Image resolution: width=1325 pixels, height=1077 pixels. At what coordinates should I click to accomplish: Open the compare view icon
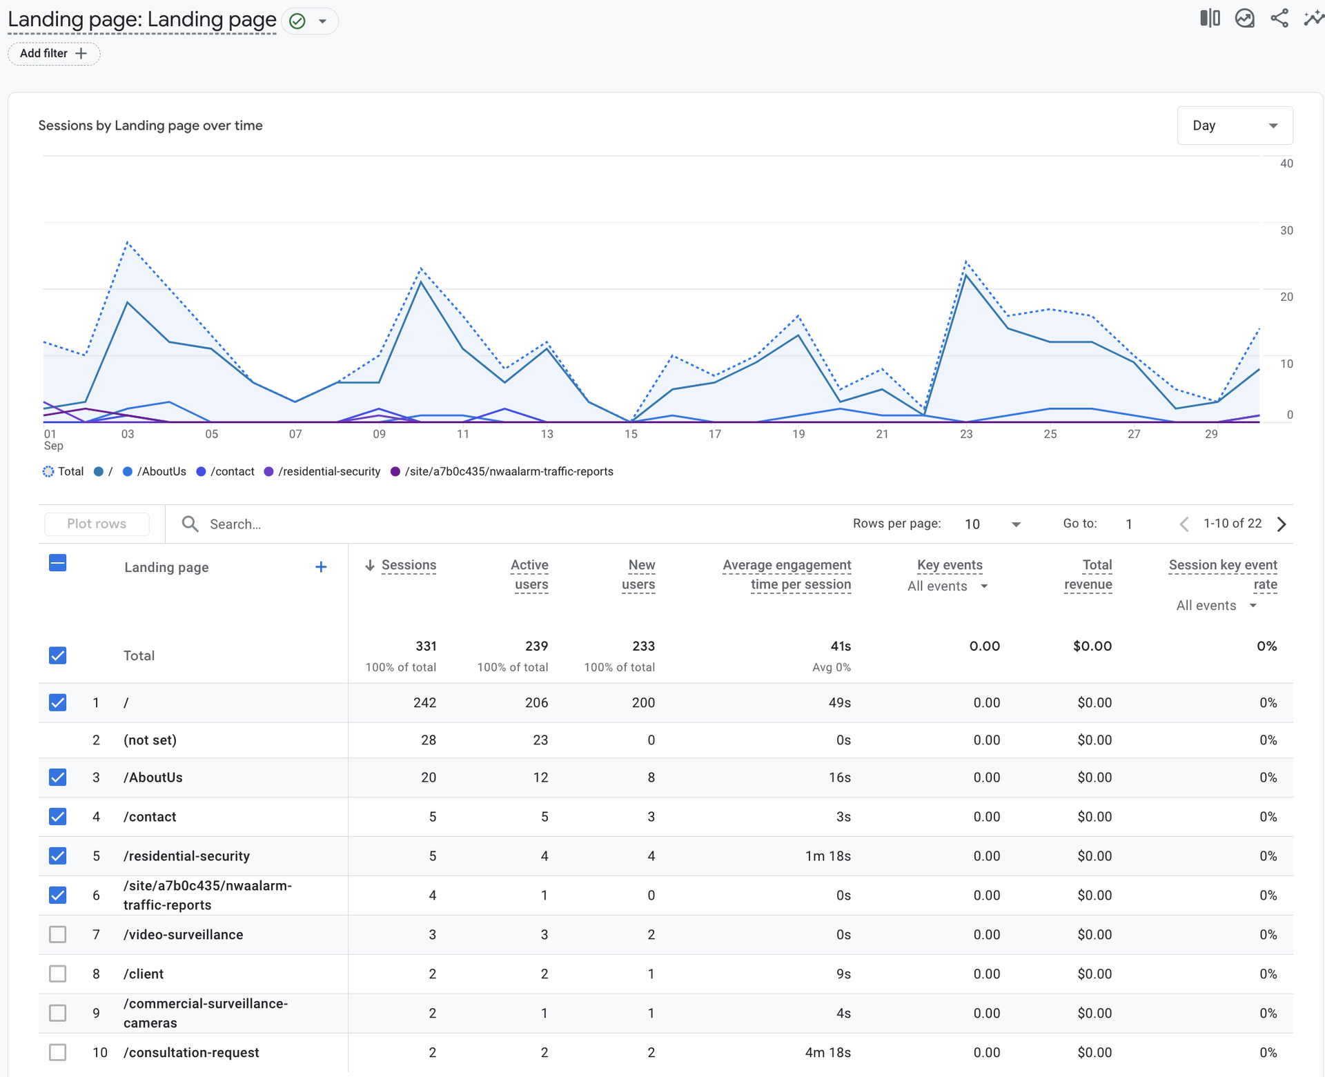tap(1210, 19)
